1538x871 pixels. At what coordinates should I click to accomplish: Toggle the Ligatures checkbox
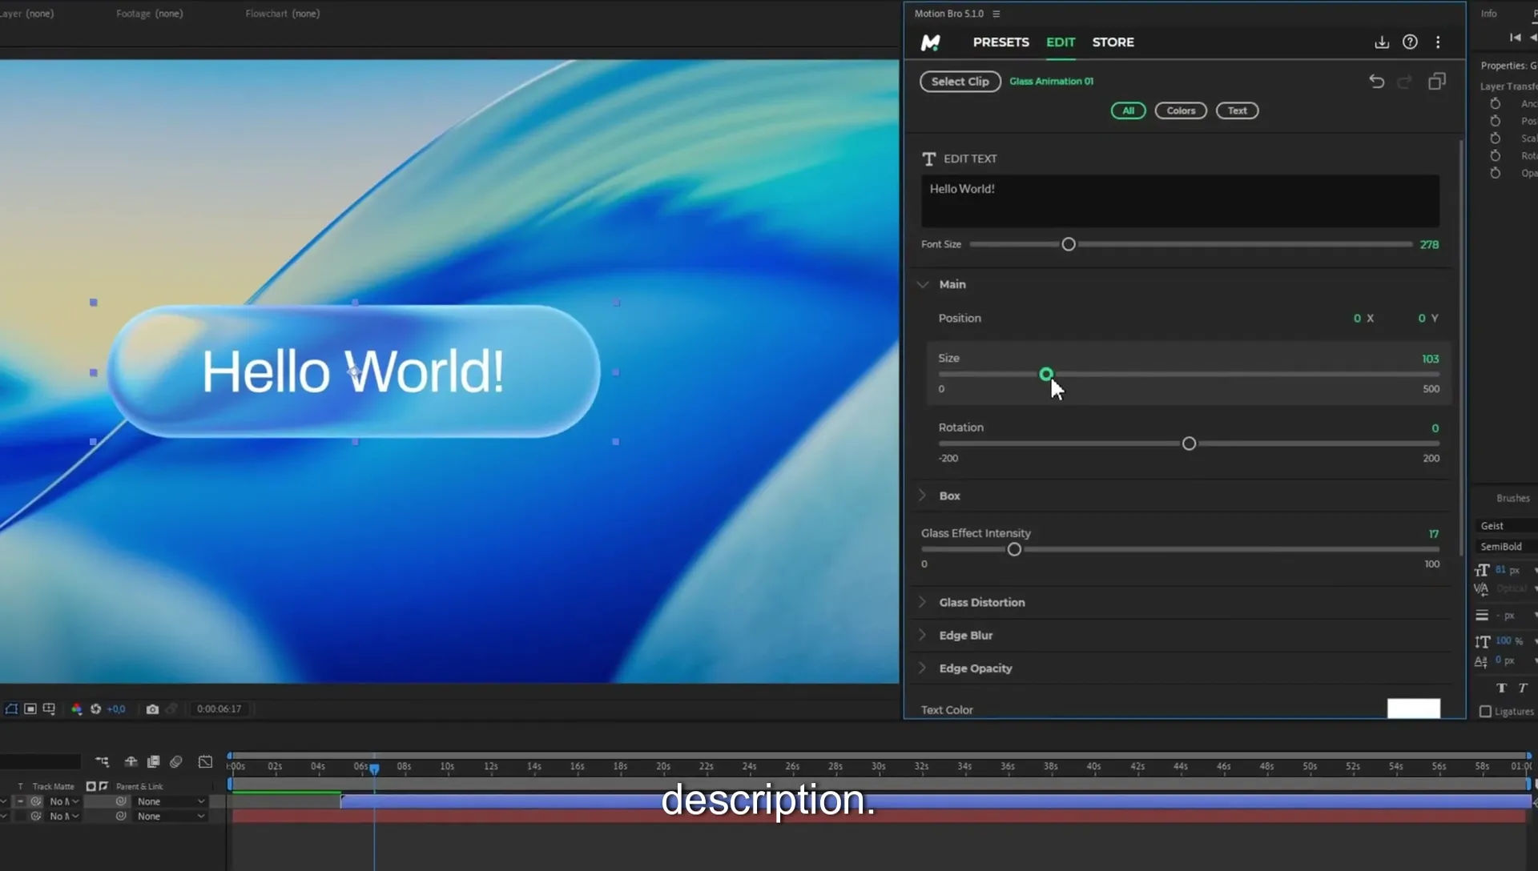1485,712
